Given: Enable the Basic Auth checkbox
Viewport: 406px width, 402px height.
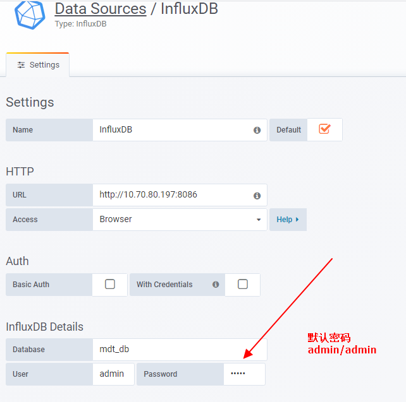Looking at the screenshot, I should point(110,285).
